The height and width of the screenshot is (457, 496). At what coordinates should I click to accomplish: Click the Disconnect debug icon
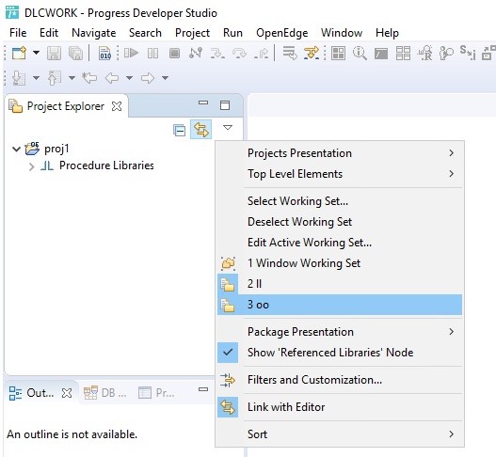196,53
